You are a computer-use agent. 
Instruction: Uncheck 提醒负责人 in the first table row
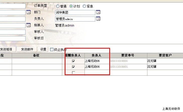(73, 61)
